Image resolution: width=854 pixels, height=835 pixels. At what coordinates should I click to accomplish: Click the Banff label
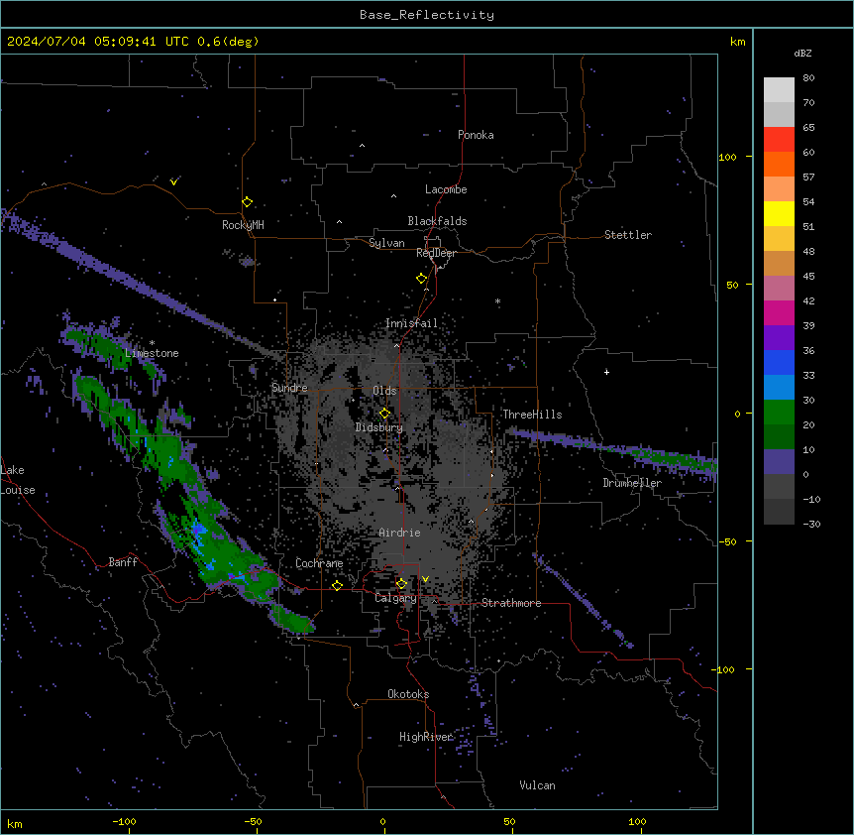(123, 562)
